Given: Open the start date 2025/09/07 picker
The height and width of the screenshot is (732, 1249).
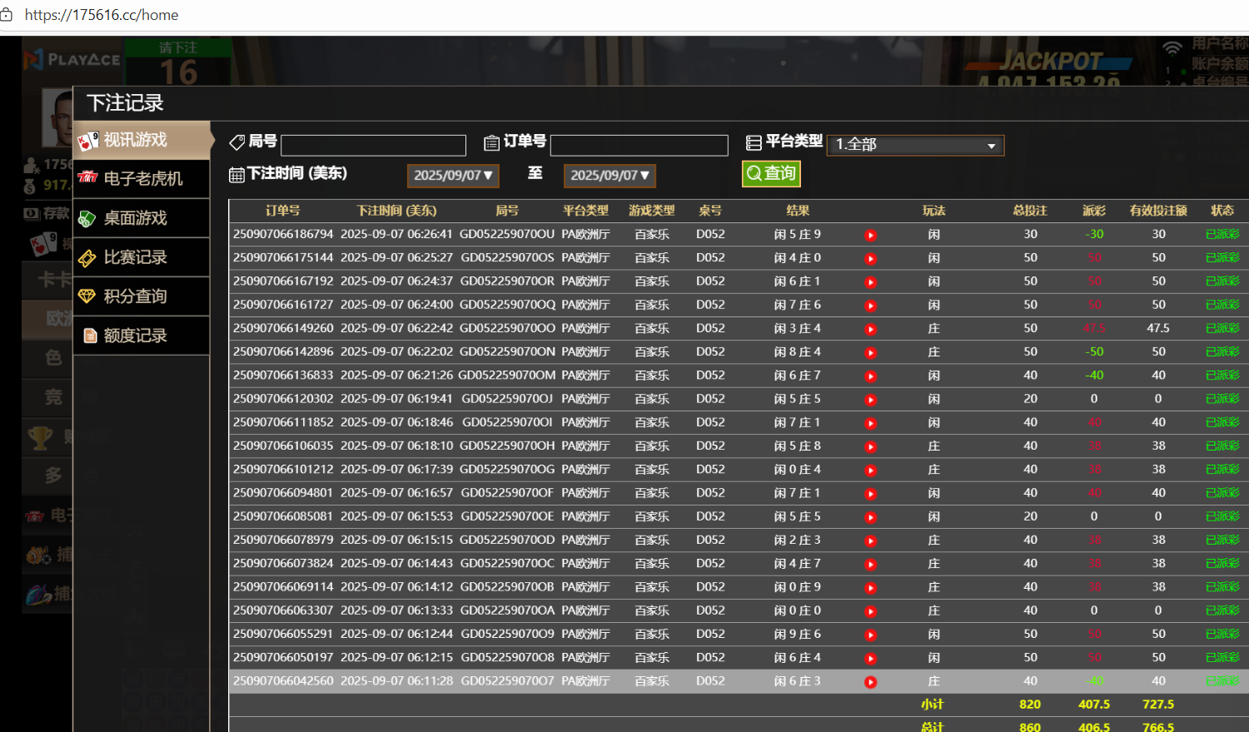Looking at the screenshot, I should pyautogui.click(x=453, y=176).
